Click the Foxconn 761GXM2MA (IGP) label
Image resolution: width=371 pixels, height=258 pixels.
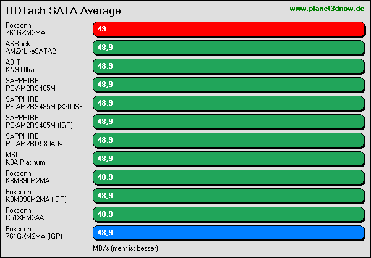tap(34, 233)
